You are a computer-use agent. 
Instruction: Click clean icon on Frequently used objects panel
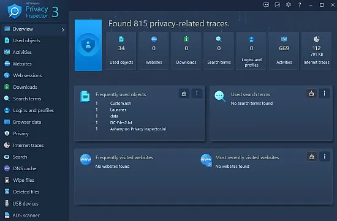pos(184,94)
